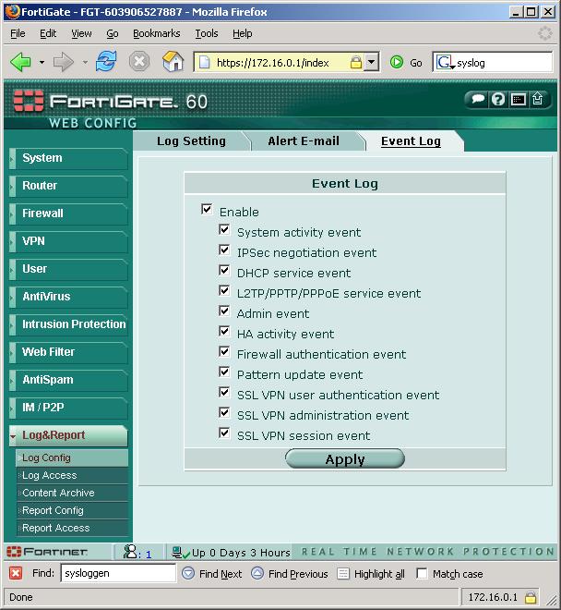Go to the Home page icon
This screenshot has width=561, height=610.
[x=173, y=62]
